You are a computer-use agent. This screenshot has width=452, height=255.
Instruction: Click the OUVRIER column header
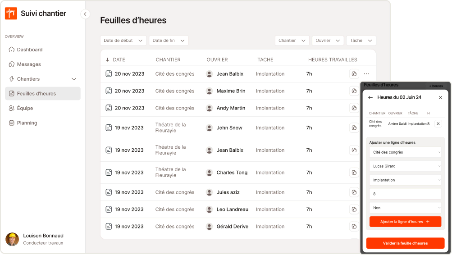coord(217,59)
